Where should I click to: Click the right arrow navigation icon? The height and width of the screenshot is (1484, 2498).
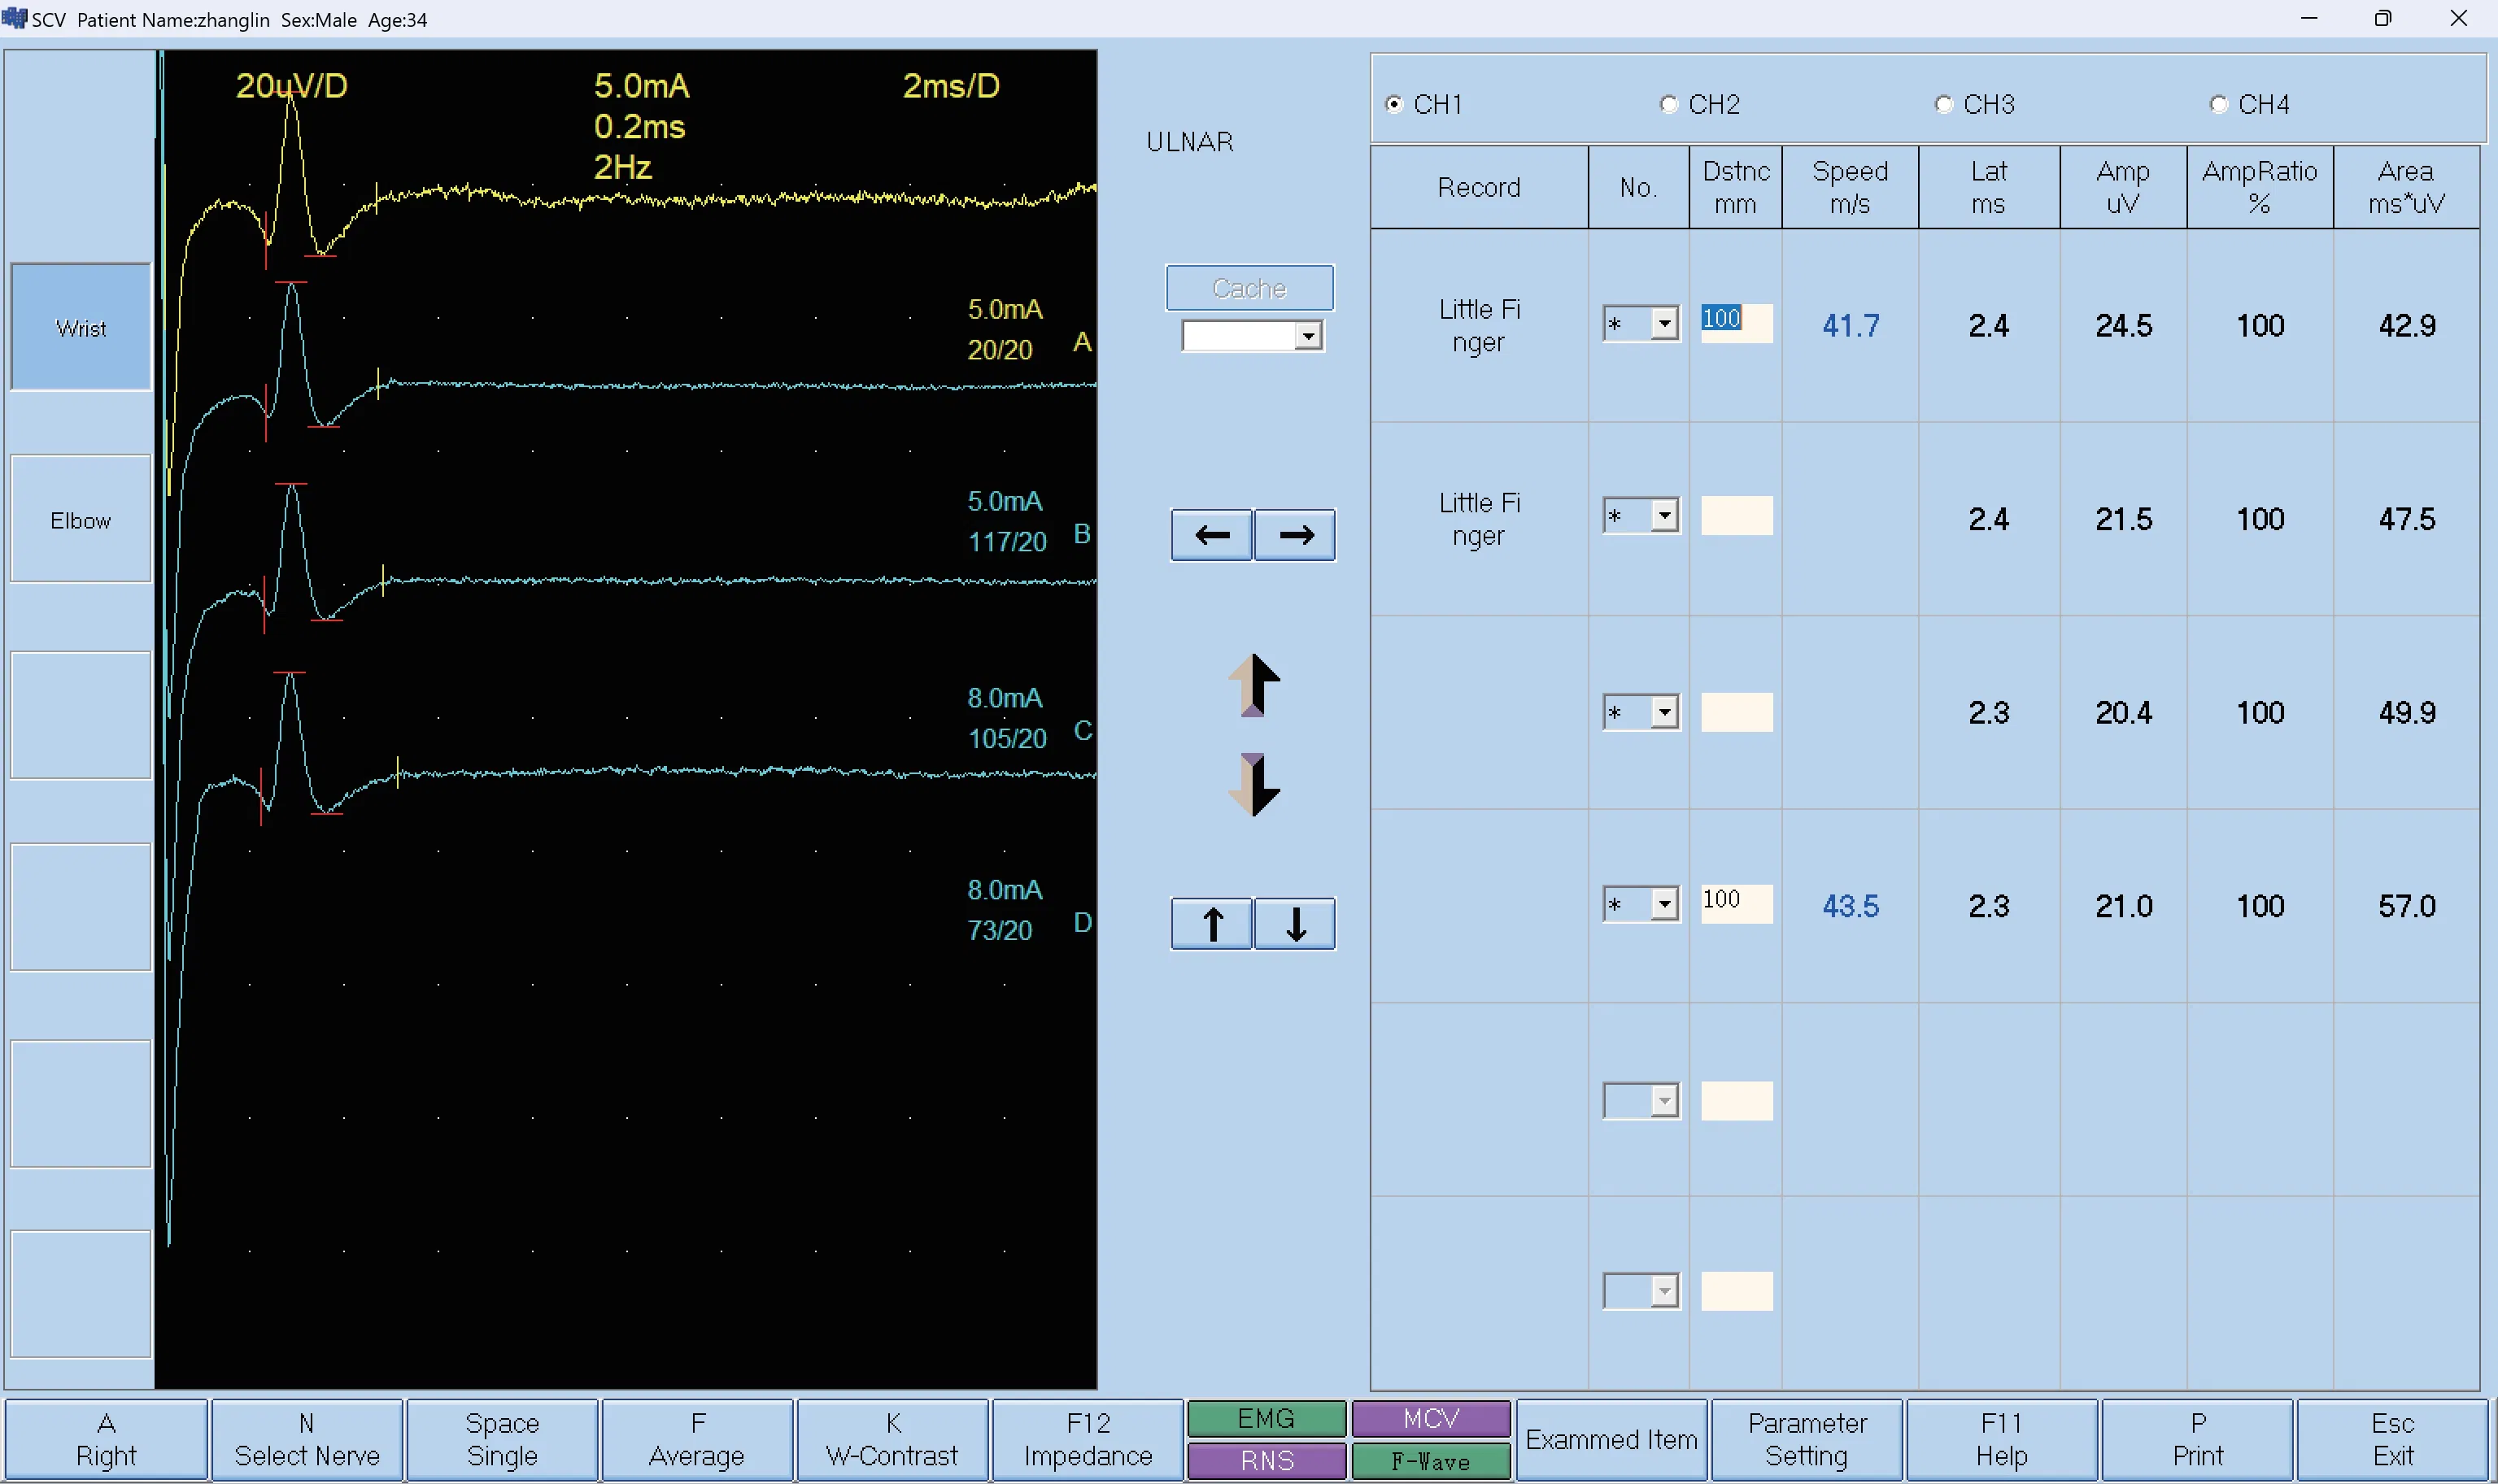click(x=1293, y=534)
